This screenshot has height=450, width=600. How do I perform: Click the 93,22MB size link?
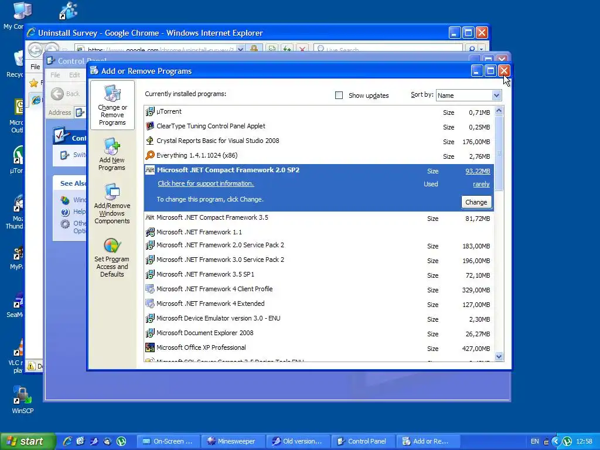pos(478,171)
